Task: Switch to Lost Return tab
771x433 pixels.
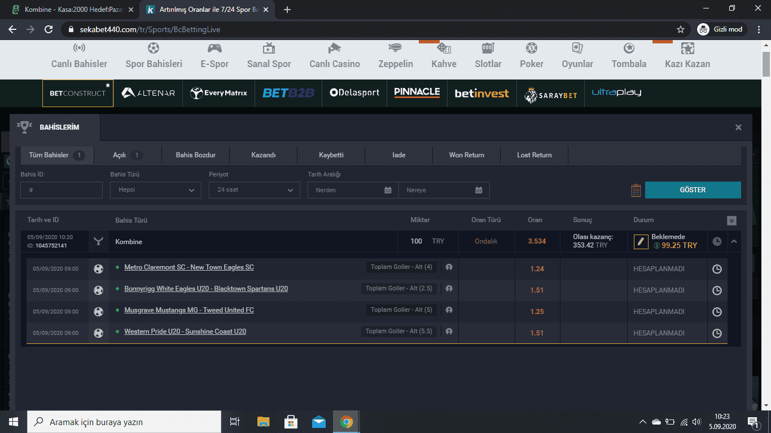Action: [535, 155]
